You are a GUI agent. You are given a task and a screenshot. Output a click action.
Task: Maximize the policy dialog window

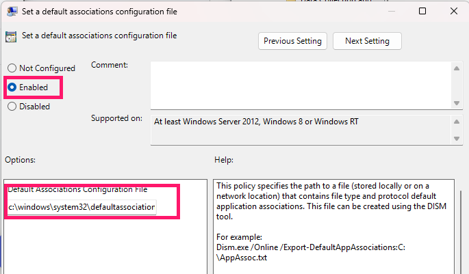coord(422,11)
